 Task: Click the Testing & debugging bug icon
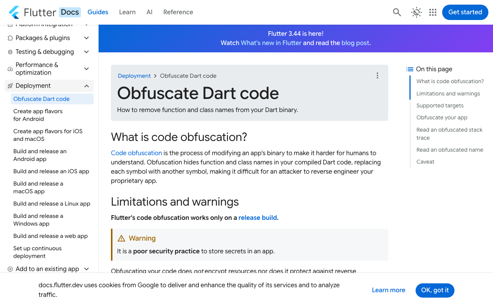coord(10,52)
